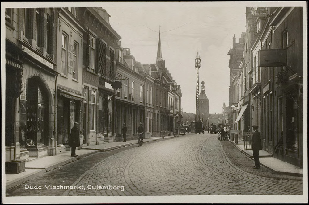
Task: Click the wooden crate on left sidewalk
Action: tap(15, 166)
